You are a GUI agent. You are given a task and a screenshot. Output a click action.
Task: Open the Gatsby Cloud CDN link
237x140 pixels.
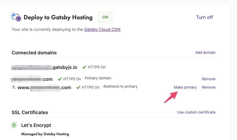coord(102,29)
